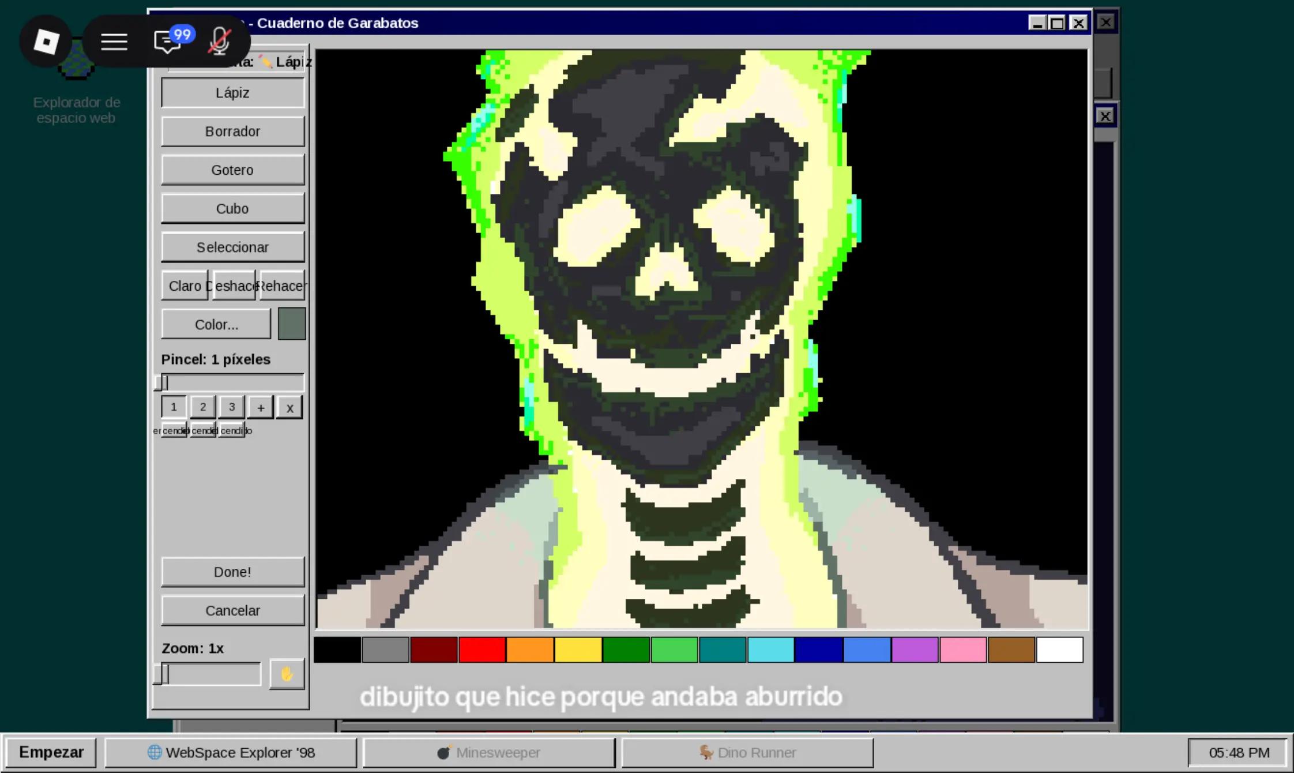Pick white from the palette
The height and width of the screenshot is (773, 1294).
(x=1060, y=650)
